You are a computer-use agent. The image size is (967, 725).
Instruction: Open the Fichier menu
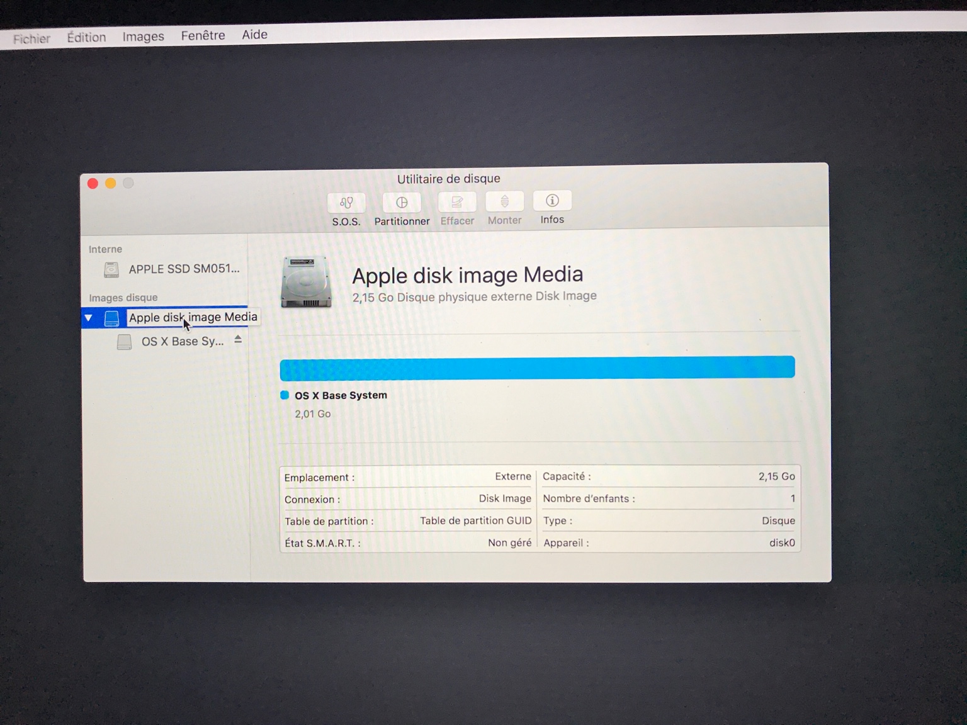(x=31, y=39)
